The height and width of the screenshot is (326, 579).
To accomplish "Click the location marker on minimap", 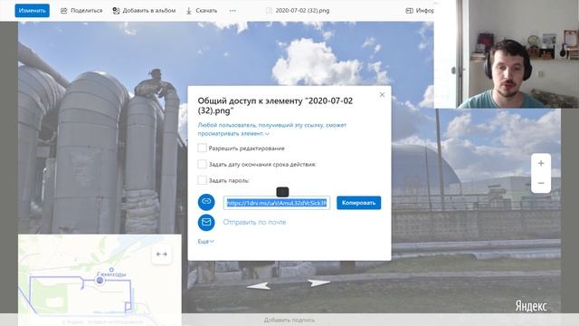I will [100, 281].
